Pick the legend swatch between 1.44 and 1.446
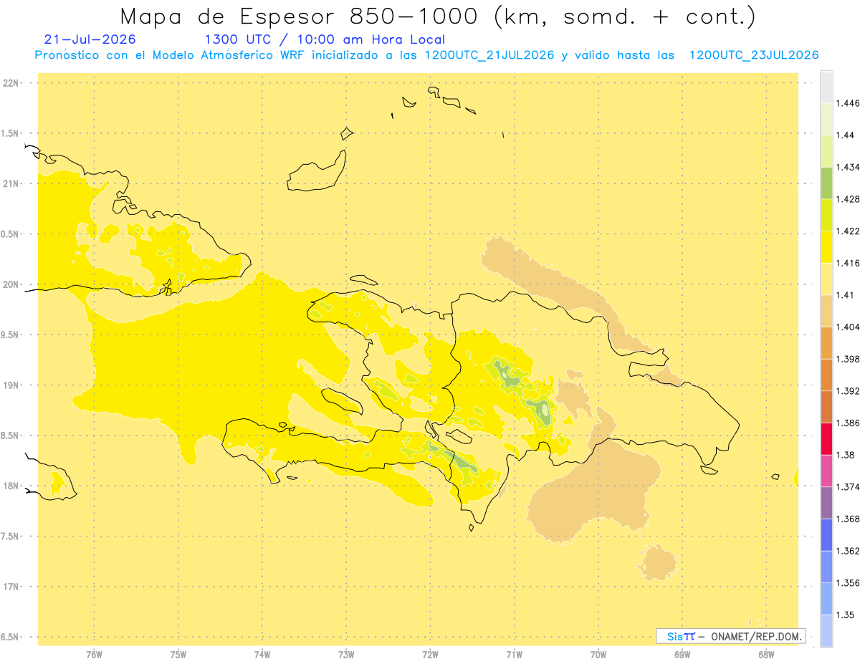Viewport: 860px width, 664px height. point(826,119)
